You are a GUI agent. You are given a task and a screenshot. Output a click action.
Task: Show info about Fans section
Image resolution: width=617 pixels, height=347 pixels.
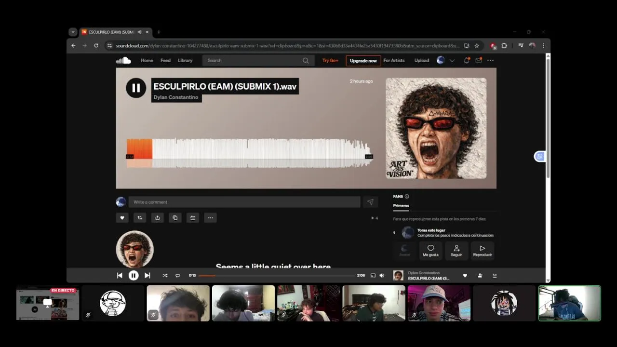407,196
